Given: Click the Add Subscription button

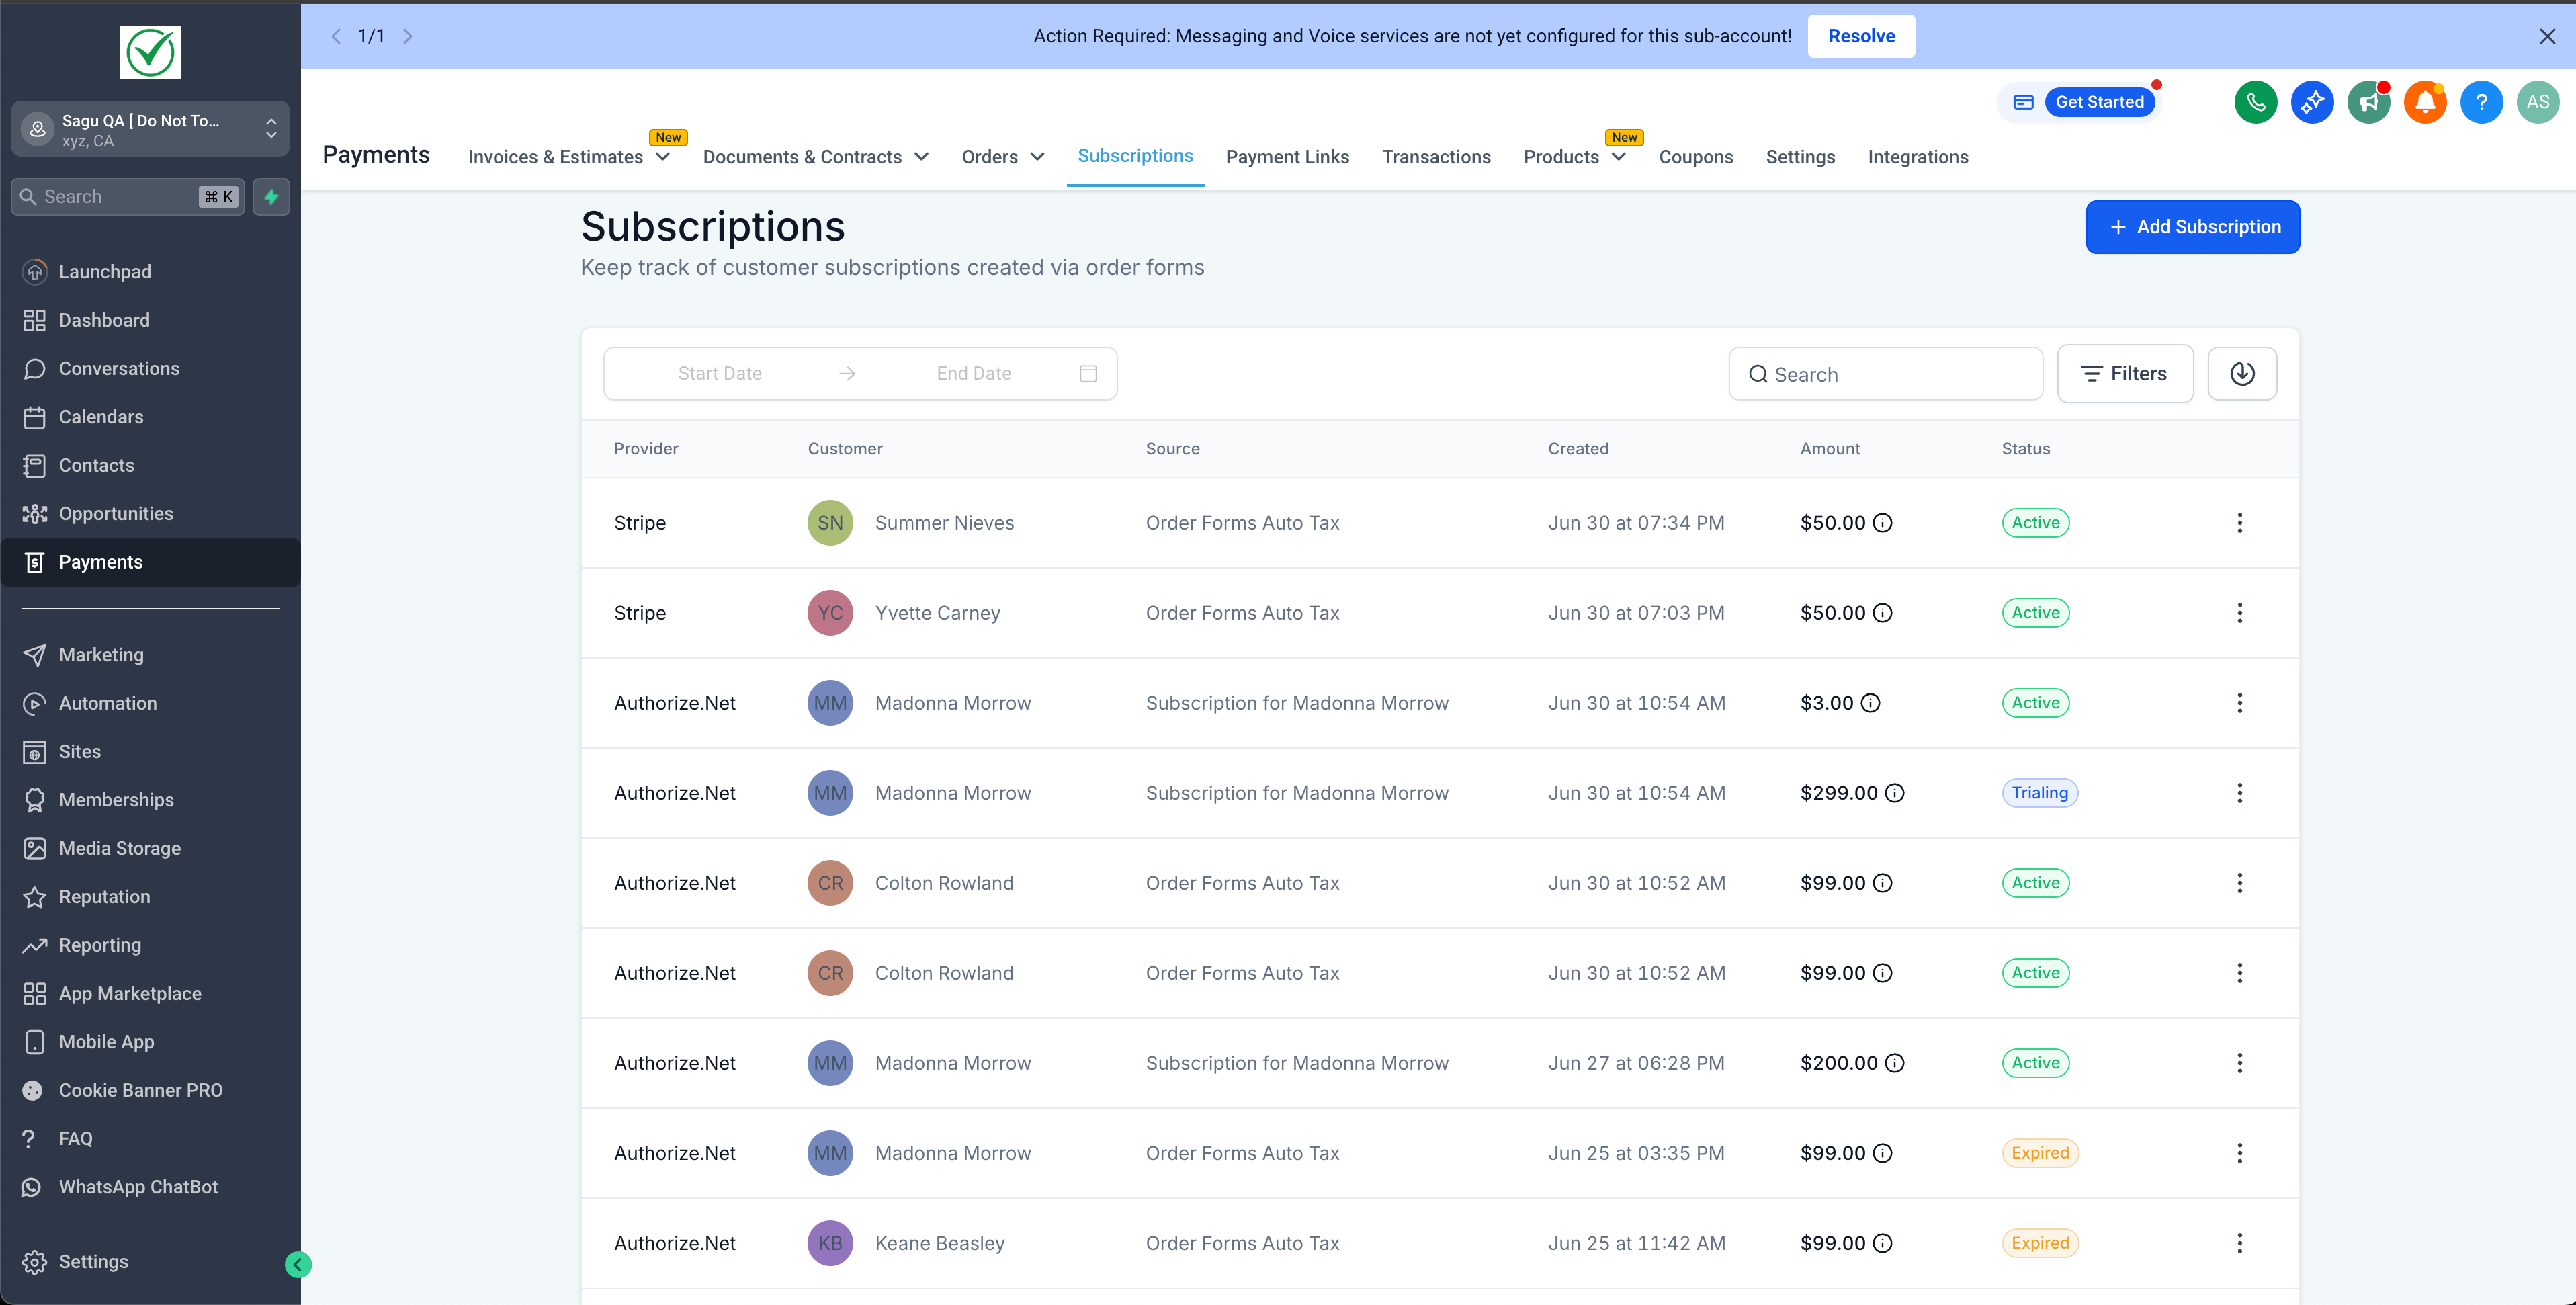Looking at the screenshot, I should pos(2192,227).
